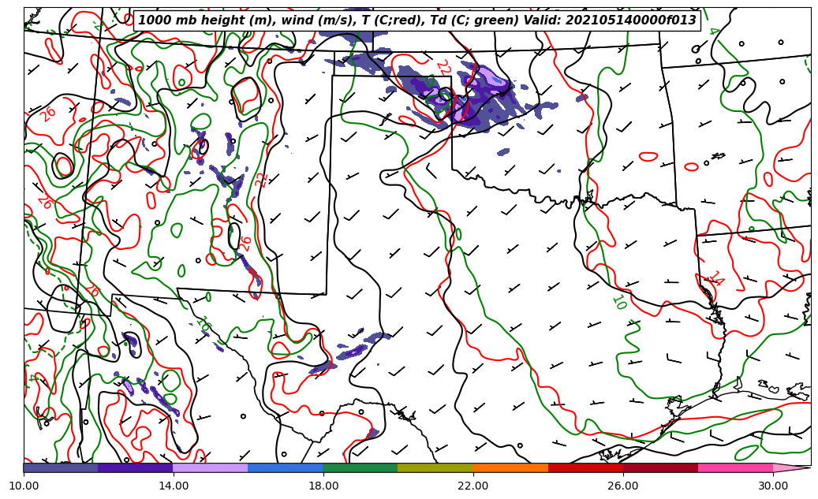Click the 22.00 colorbar tick label
Screen dimensions: 818x499
point(473,486)
